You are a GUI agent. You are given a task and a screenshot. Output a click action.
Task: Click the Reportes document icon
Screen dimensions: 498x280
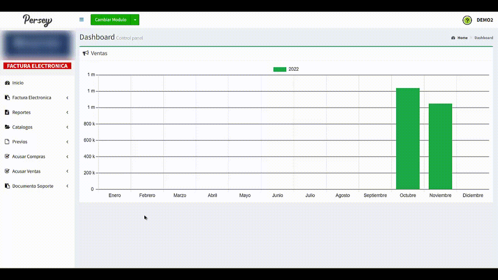pos(7,112)
